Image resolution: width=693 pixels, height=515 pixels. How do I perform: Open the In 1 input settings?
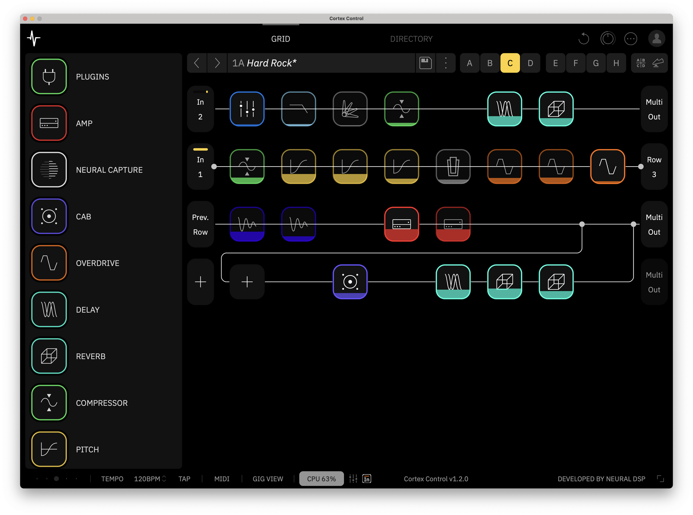[x=200, y=167]
